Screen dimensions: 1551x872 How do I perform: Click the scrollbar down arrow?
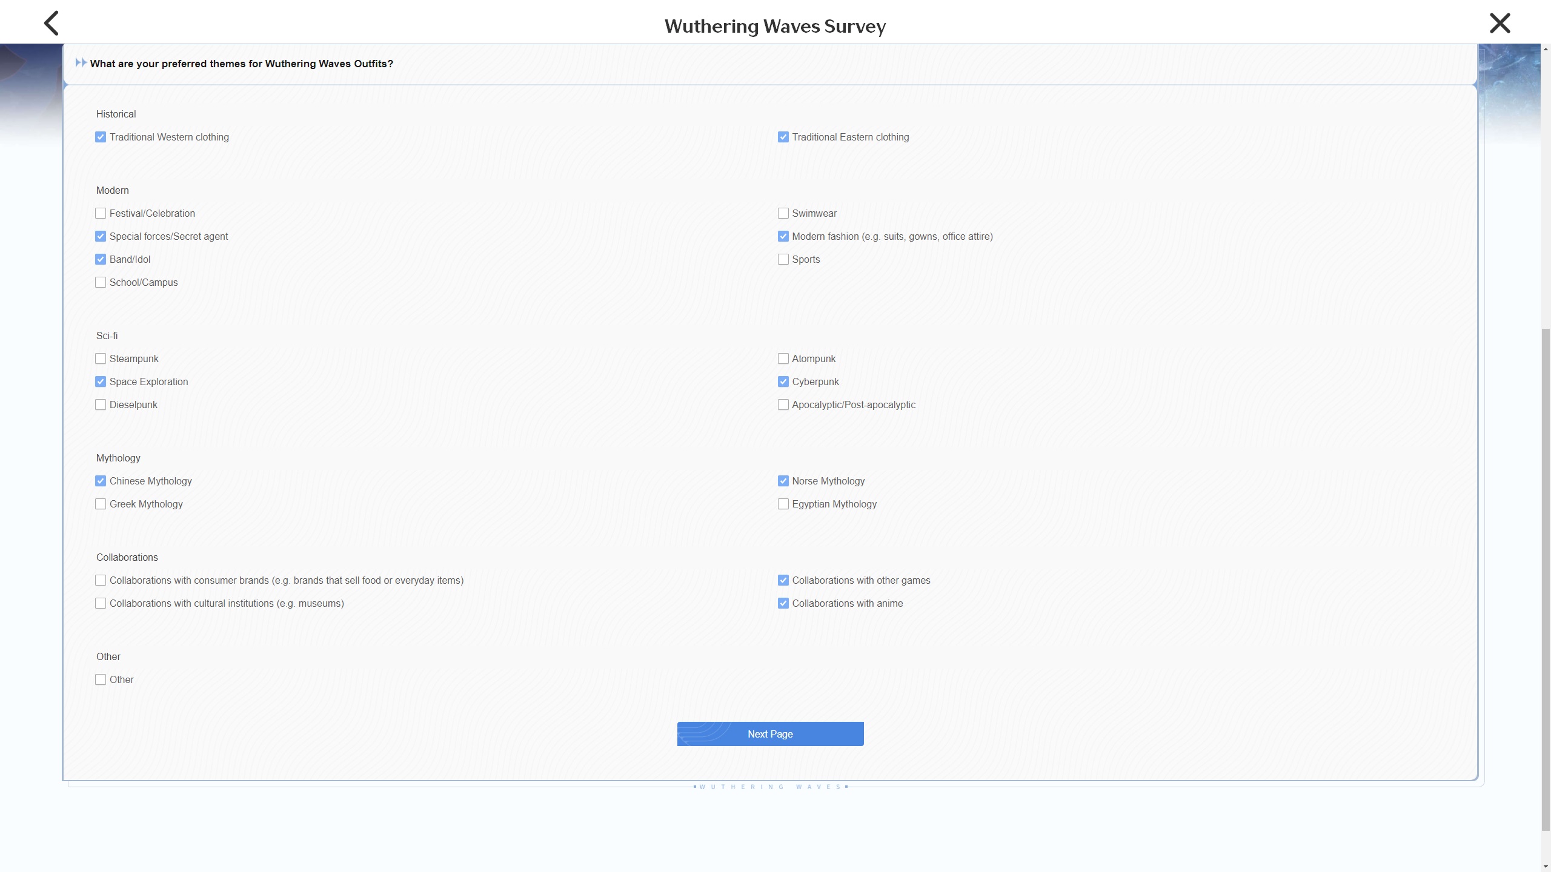(1546, 867)
